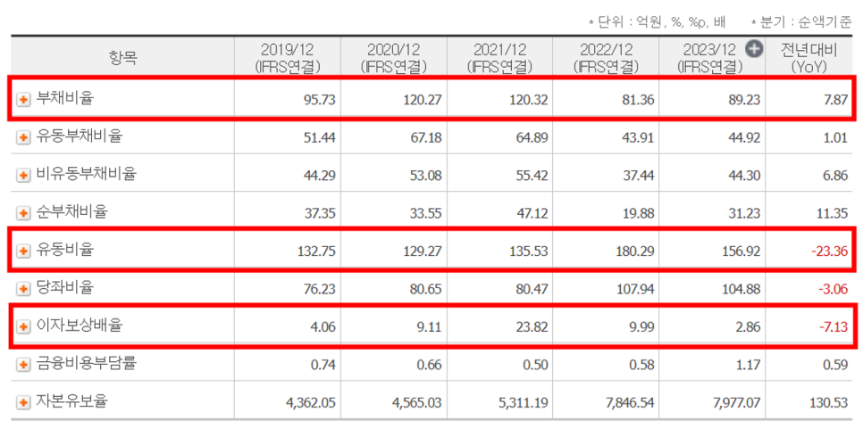The width and height of the screenshot is (863, 429).
Task: Click the 2.86 value cell
Action: [748, 327]
